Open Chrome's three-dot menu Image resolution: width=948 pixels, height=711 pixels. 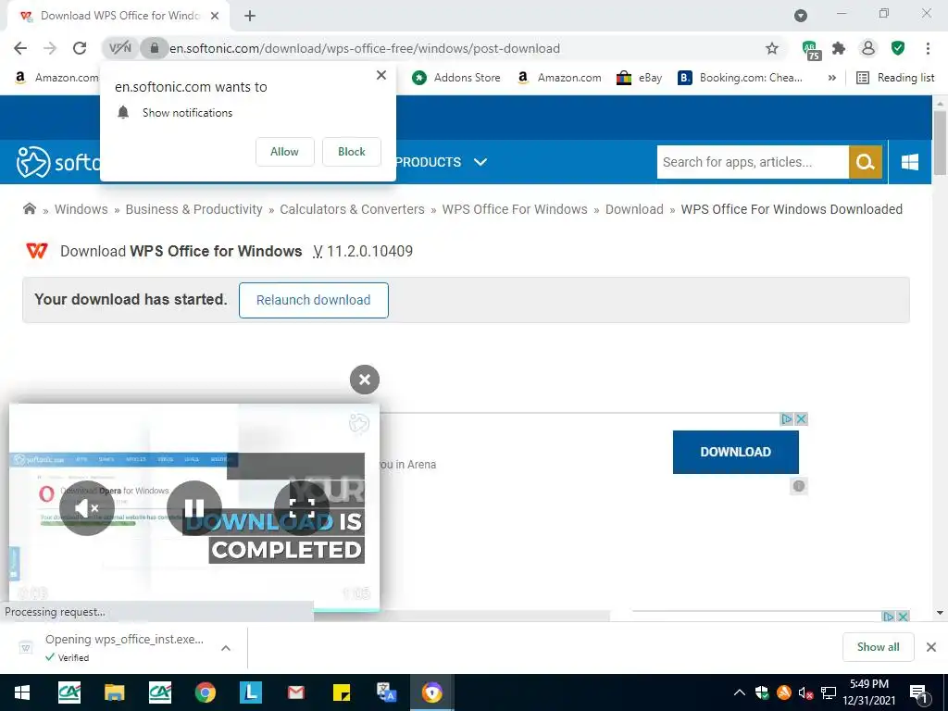pyautogui.click(x=928, y=48)
